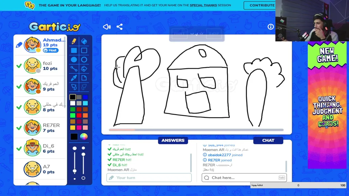Image resolution: width=349 pixels, height=196 pixels.
Task: Select the orange color swatch
Action: click(x=85, y=115)
